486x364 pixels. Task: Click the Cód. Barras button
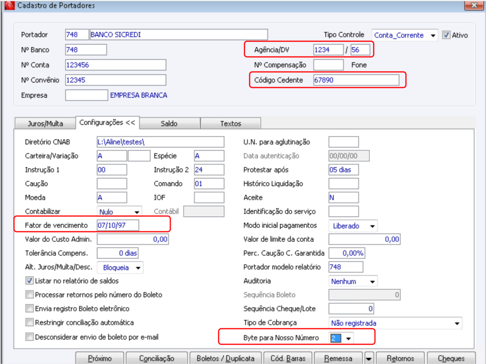point(288,358)
